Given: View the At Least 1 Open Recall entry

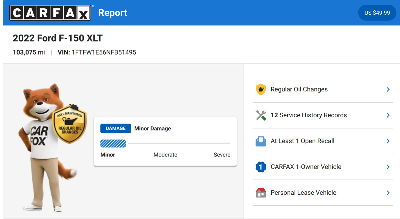Looking at the screenshot, I should (323, 141).
